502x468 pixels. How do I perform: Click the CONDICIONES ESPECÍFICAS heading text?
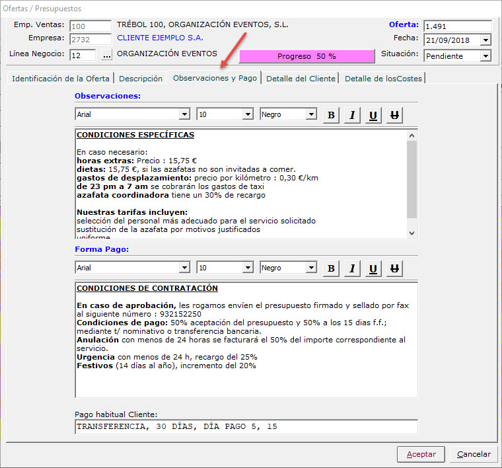(135, 135)
